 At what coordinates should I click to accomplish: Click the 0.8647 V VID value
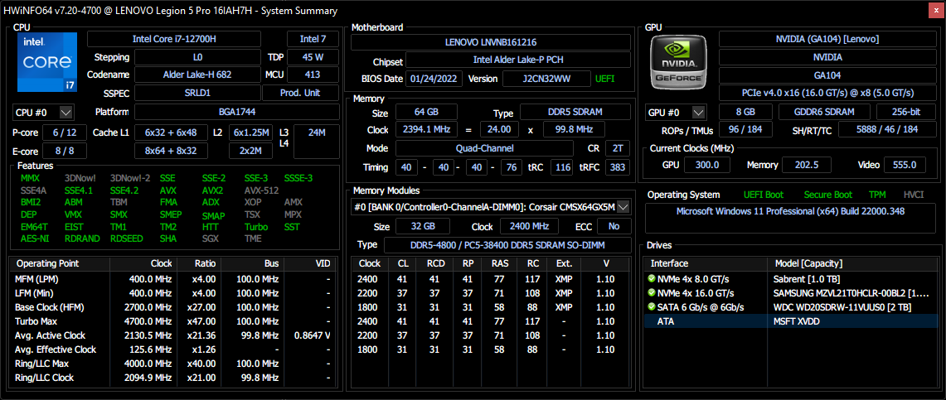(312, 335)
